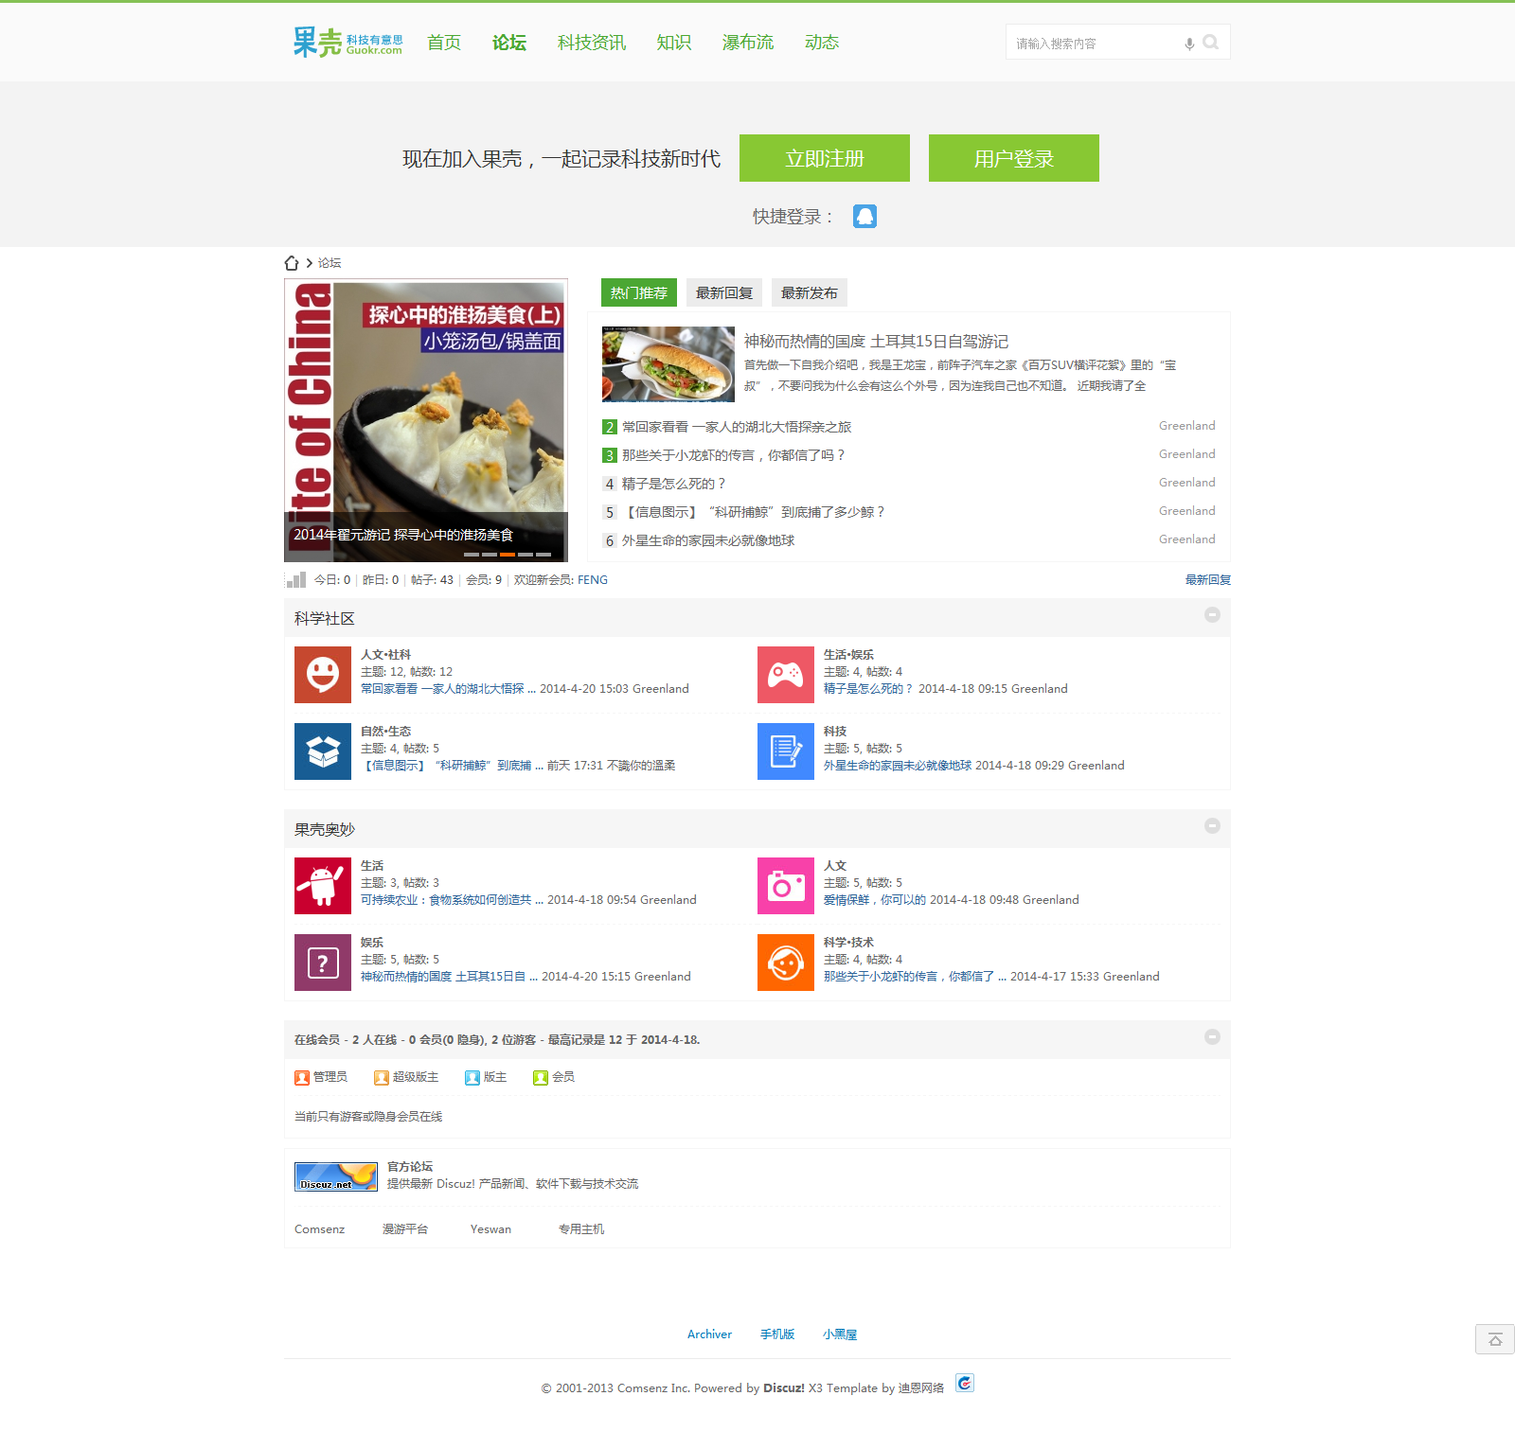Open post 常回家看看 一家人的湖北大悟探亲之旅
Image resolution: width=1515 pixels, height=1449 pixels.
pos(737,428)
